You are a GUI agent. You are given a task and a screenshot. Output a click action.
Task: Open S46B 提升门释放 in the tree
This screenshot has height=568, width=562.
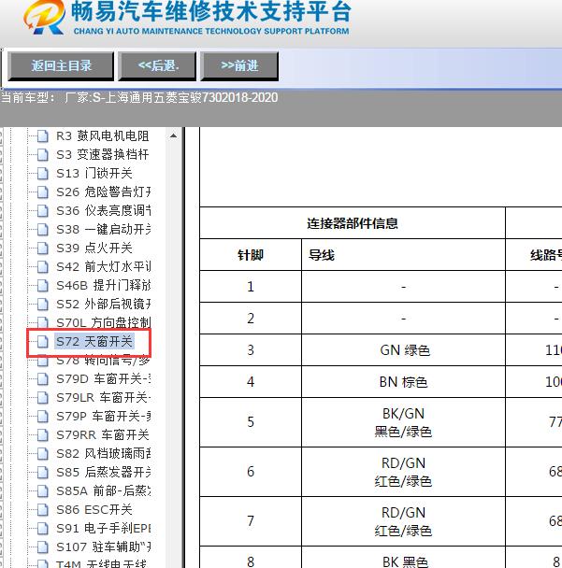pyautogui.click(x=104, y=286)
